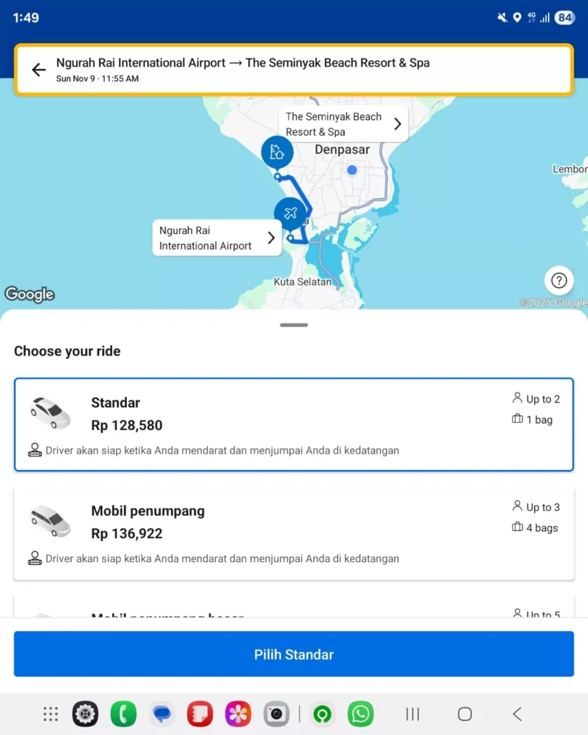Screen dimensions: 588x735
Task: Tap the hotel destination marker on the map
Action: pos(278,151)
